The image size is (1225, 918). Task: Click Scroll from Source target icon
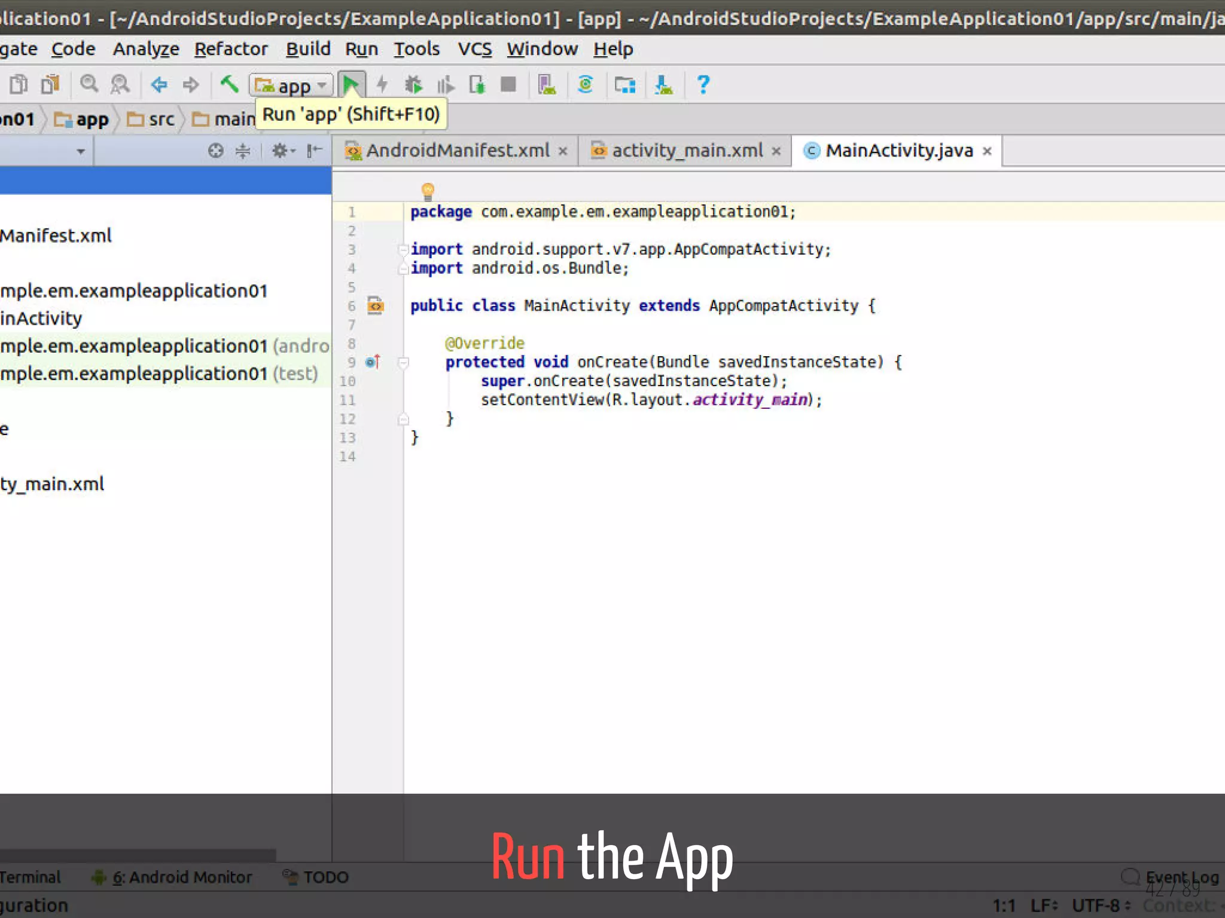click(x=216, y=151)
